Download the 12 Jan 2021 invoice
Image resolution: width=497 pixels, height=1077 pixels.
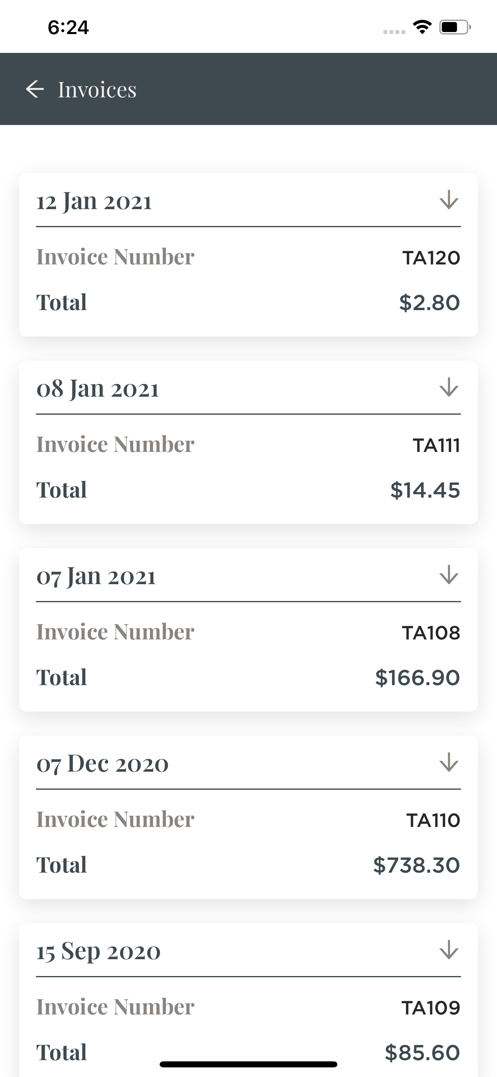tap(449, 200)
